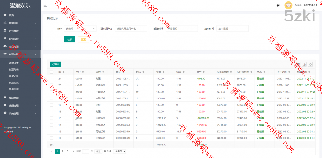The height and width of the screenshot is (158, 322).
Task: Sort by the 投注前金额 column arrows
Action: [x=231, y=72]
